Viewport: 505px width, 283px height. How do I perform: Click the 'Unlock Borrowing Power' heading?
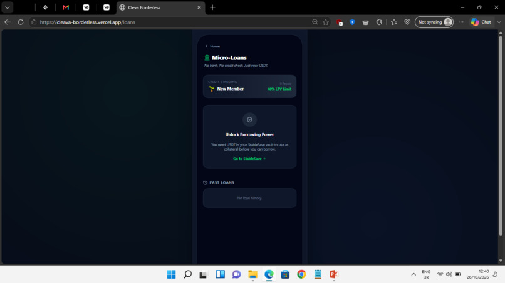point(249,134)
